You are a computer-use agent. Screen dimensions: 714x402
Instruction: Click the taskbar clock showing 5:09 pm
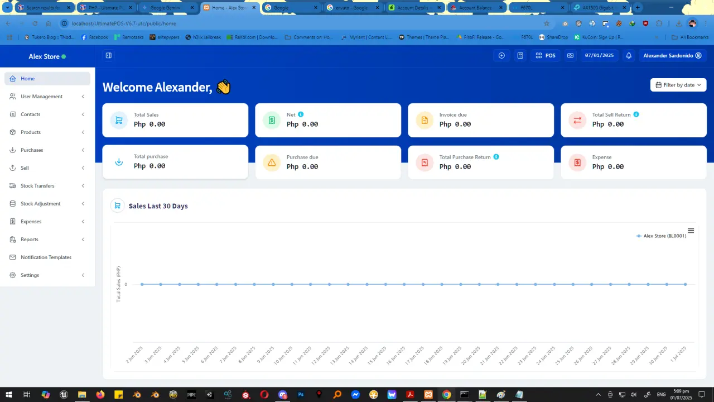point(681,395)
